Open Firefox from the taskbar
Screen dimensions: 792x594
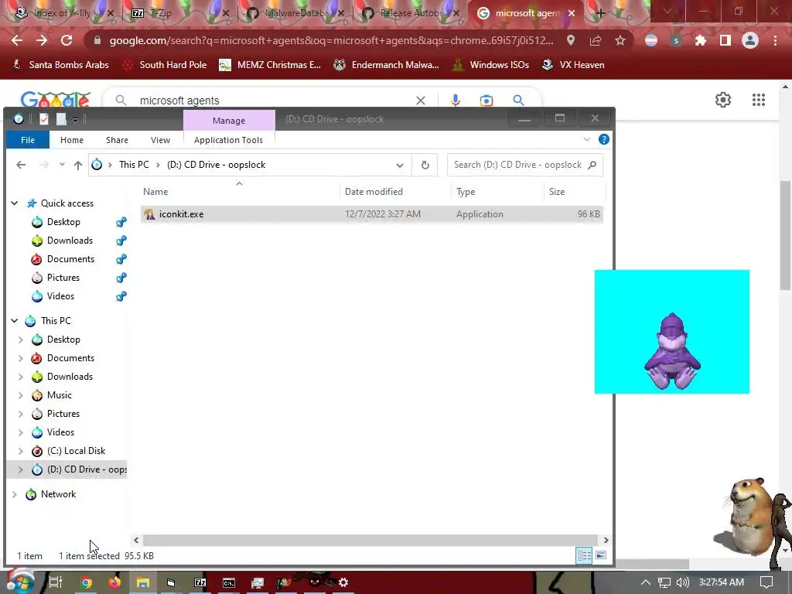114,582
